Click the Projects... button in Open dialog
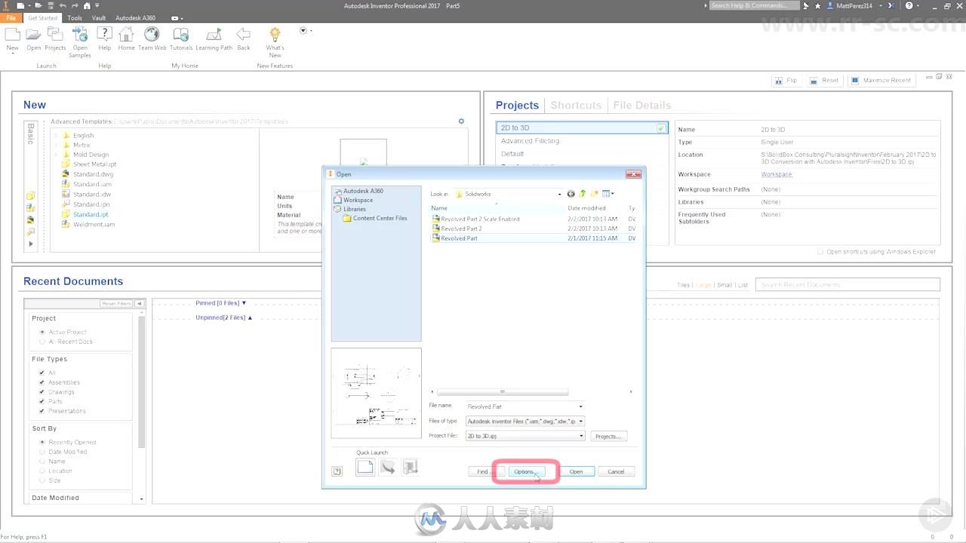This screenshot has width=966, height=543. [x=608, y=436]
